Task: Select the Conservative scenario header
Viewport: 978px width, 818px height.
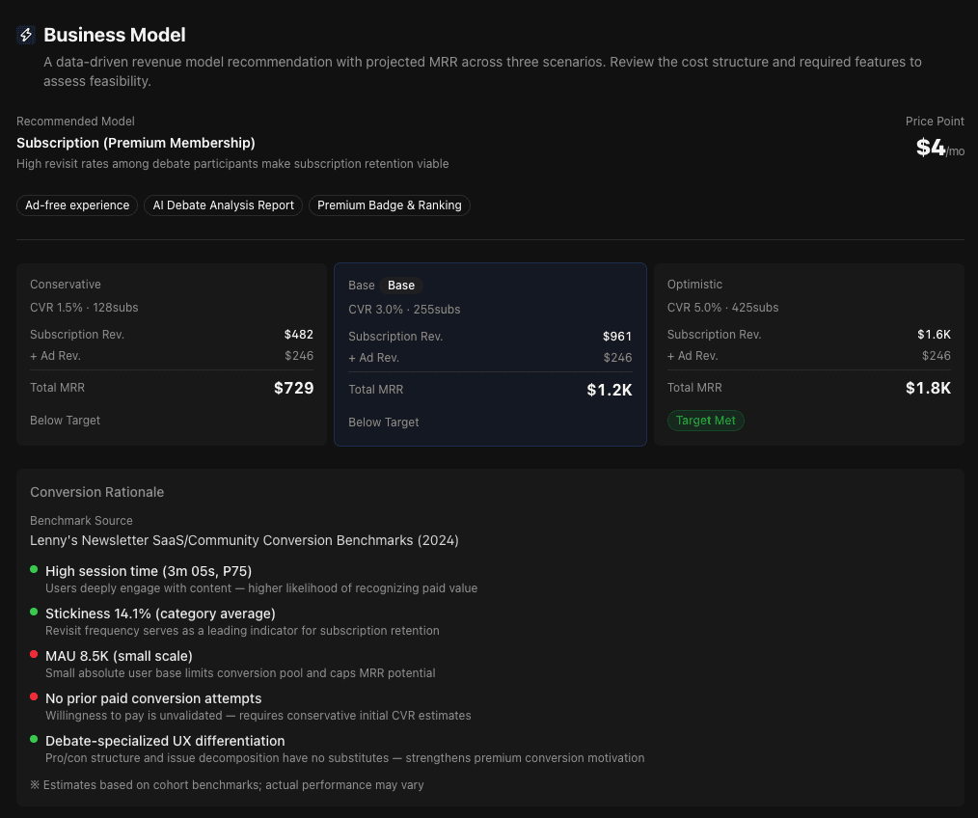Action: pos(66,285)
